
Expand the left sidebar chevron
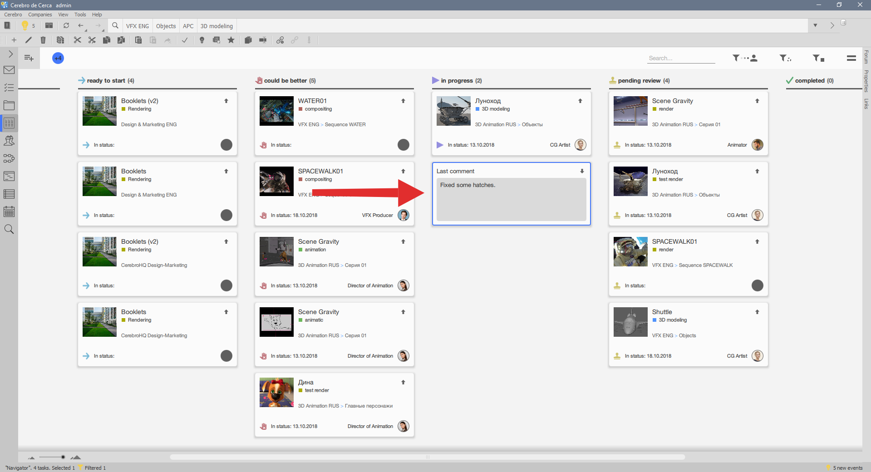[10, 54]
